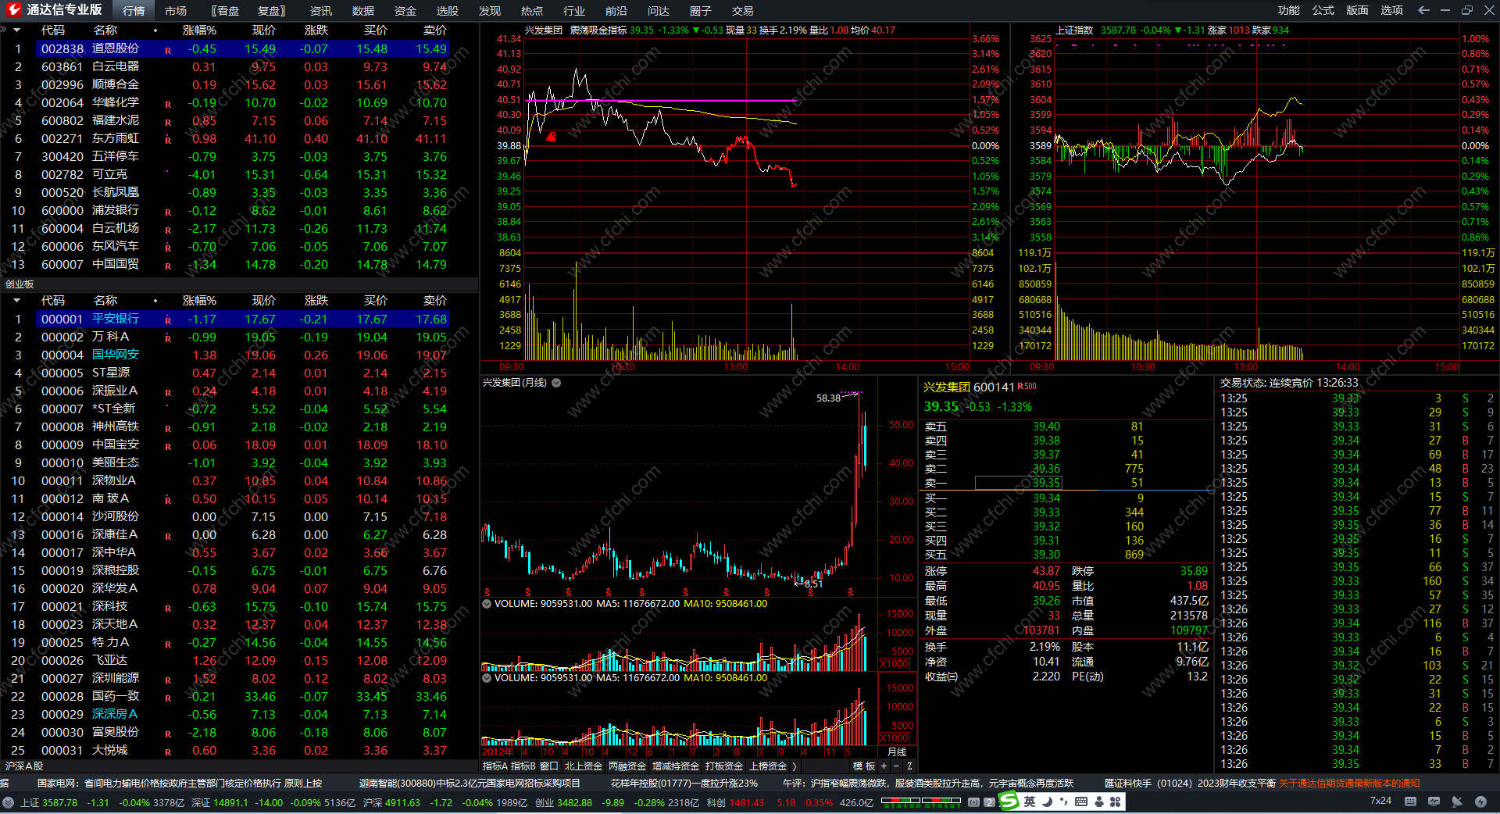The width and height of the screenshot is (1500, 814).
Task: Click the R marker beside 道恩股份
Action: tap(168, 50)
